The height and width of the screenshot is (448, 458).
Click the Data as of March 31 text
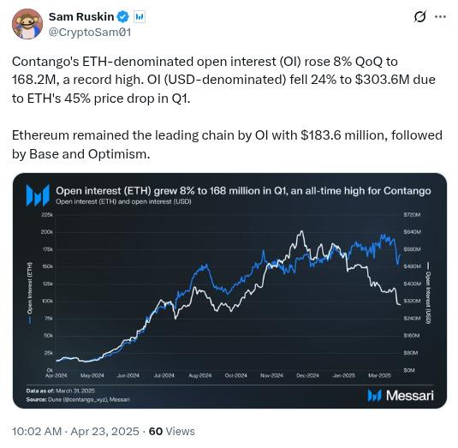point(61,391)
